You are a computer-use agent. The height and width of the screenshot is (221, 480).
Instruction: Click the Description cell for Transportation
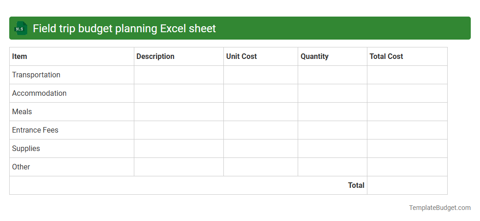[179, 75]
